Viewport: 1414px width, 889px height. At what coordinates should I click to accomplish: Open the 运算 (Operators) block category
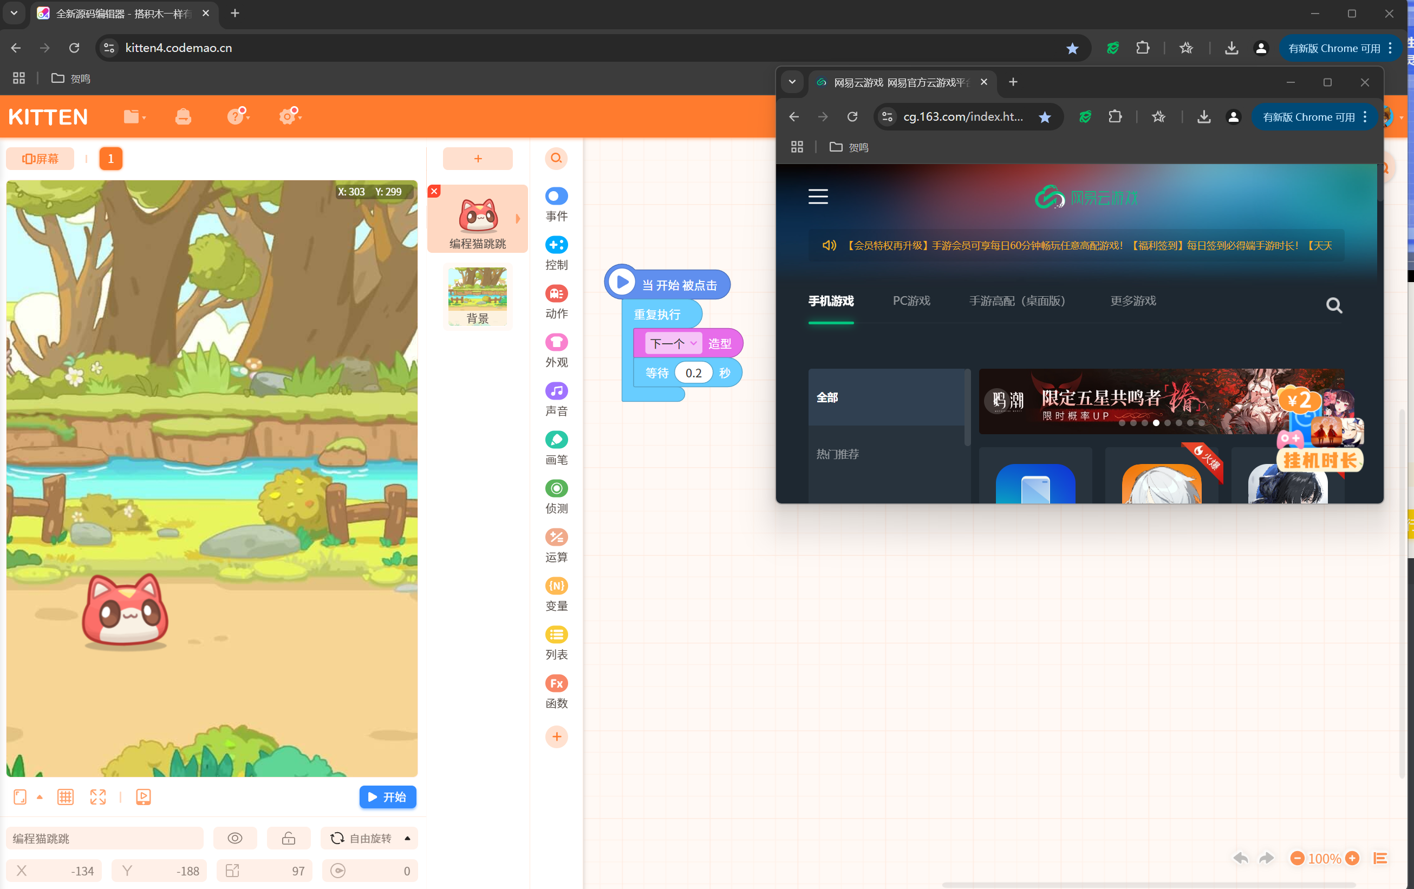pos(556,546)
